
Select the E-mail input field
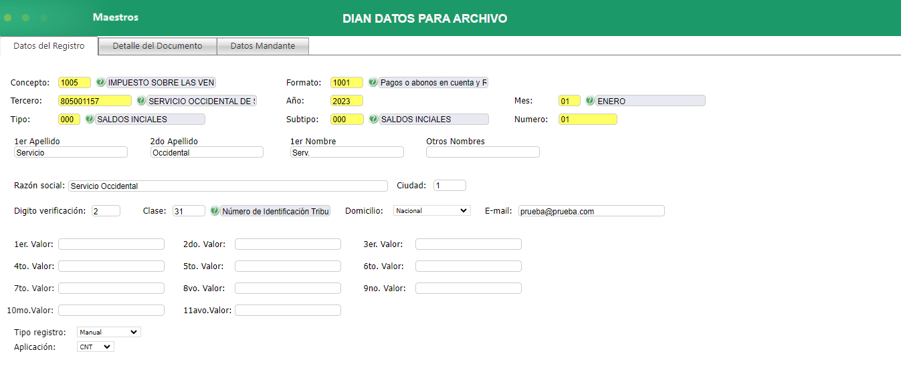(591, 210)
